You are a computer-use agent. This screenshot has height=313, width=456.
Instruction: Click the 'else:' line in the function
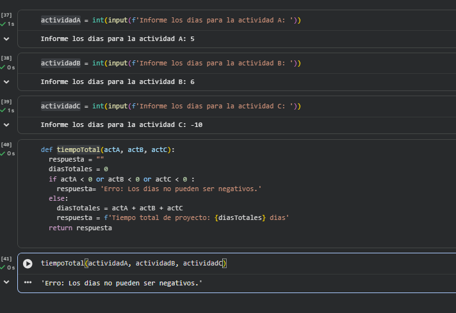click(x=58, y=199)
